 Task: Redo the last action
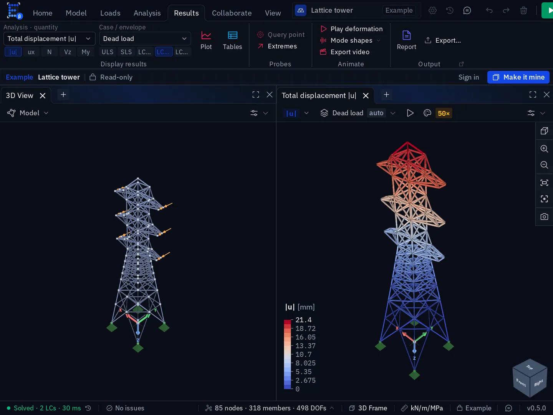(506, 10)
